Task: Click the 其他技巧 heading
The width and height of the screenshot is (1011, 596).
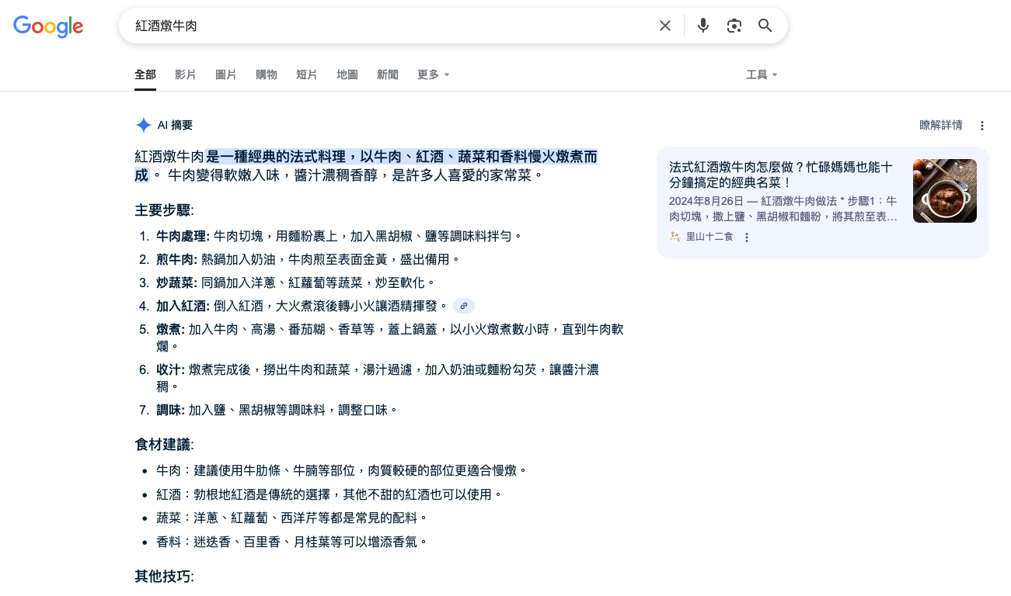Action: [x=164, y=577]
